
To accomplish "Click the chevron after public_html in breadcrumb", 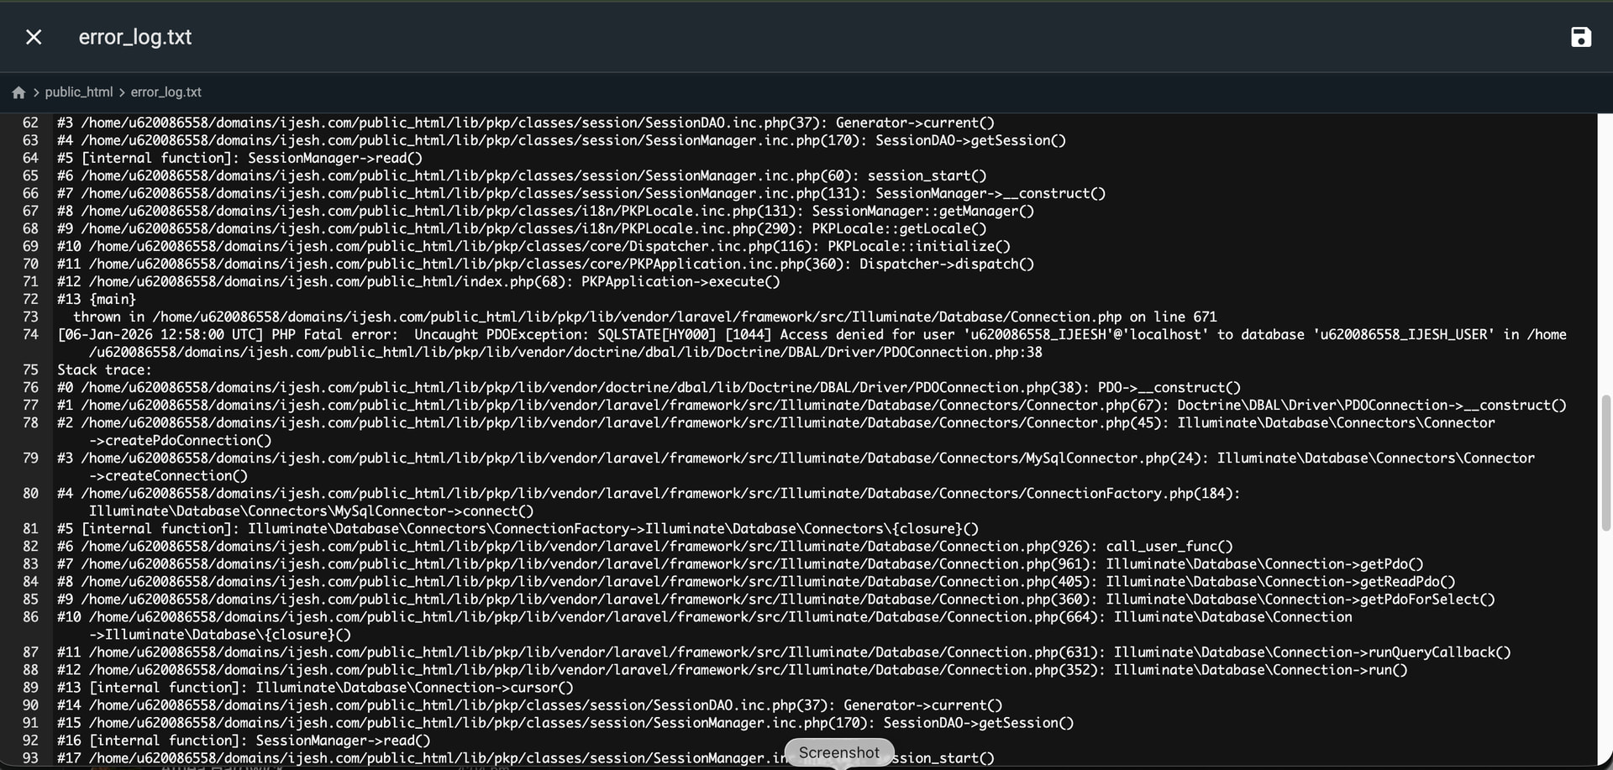I will pos(123,92).
